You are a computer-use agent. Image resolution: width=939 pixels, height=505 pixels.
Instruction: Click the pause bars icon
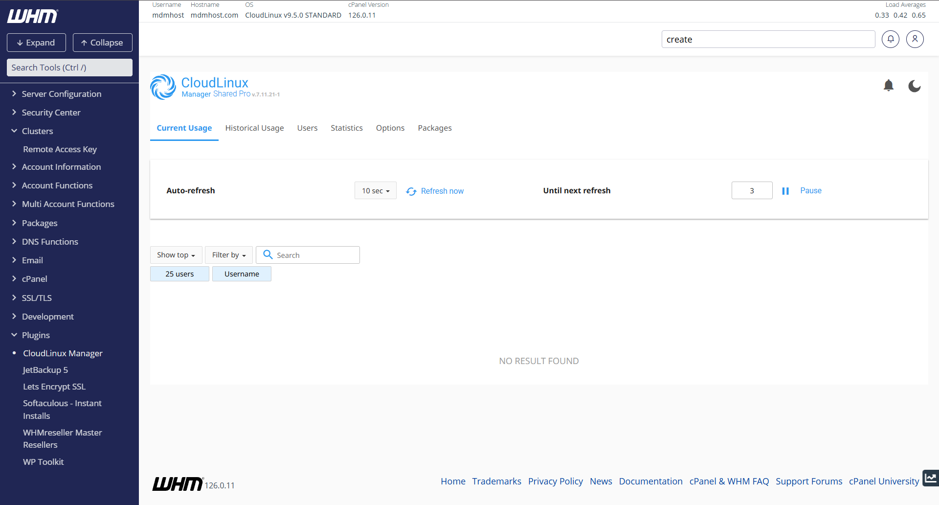click(x=785, y=191)
